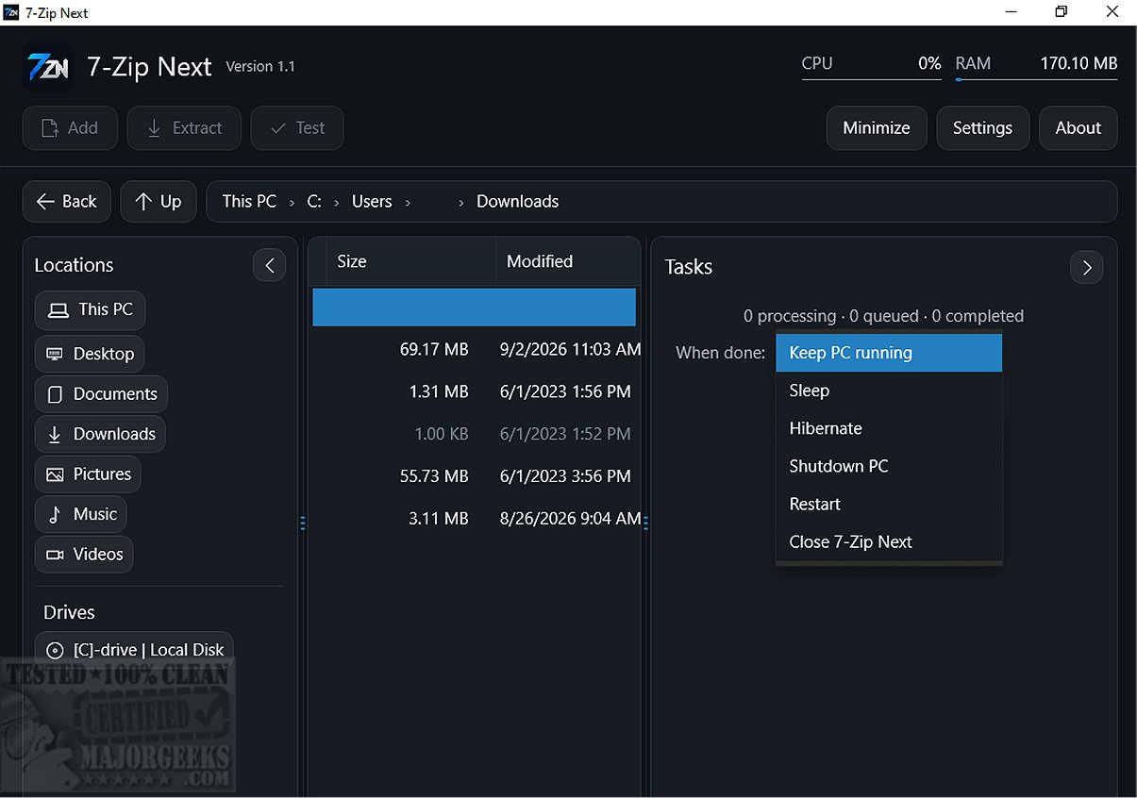
Task: Choose Hibernate in the When done list
Action: pyautogui.click(x=889, y=428)
